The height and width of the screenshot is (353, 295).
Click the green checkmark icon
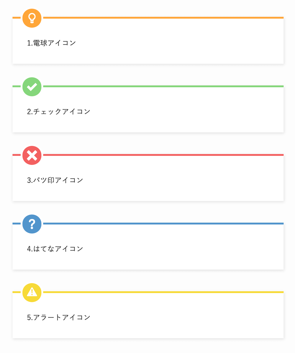coord(32,87)
